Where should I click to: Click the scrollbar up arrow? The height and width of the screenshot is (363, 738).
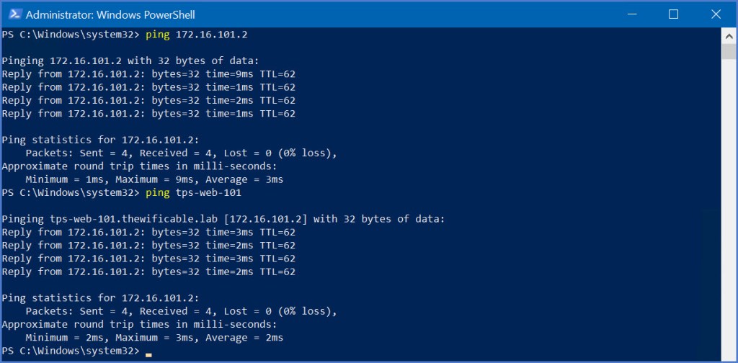tap(727, 35)
